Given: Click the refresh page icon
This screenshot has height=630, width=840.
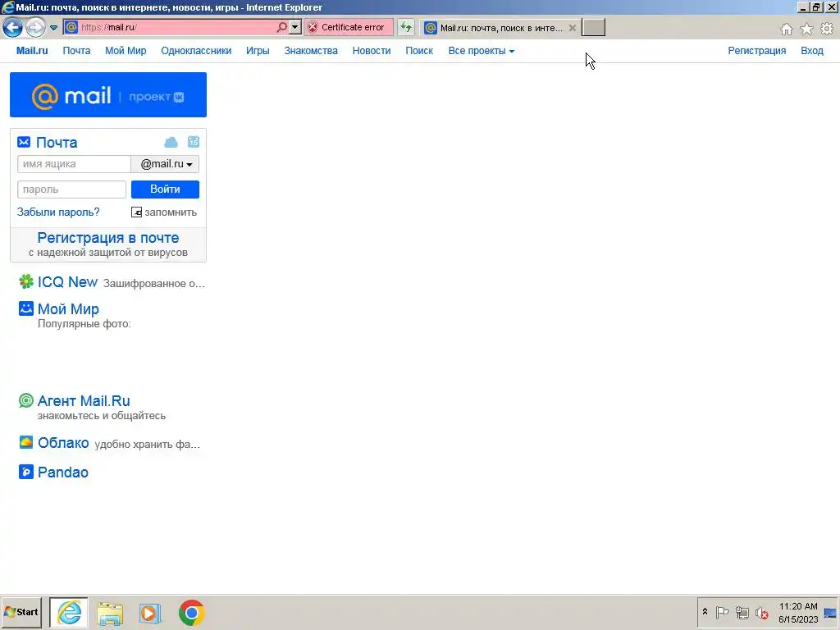Looking at the screenshot, I should [x=405, y=27].
